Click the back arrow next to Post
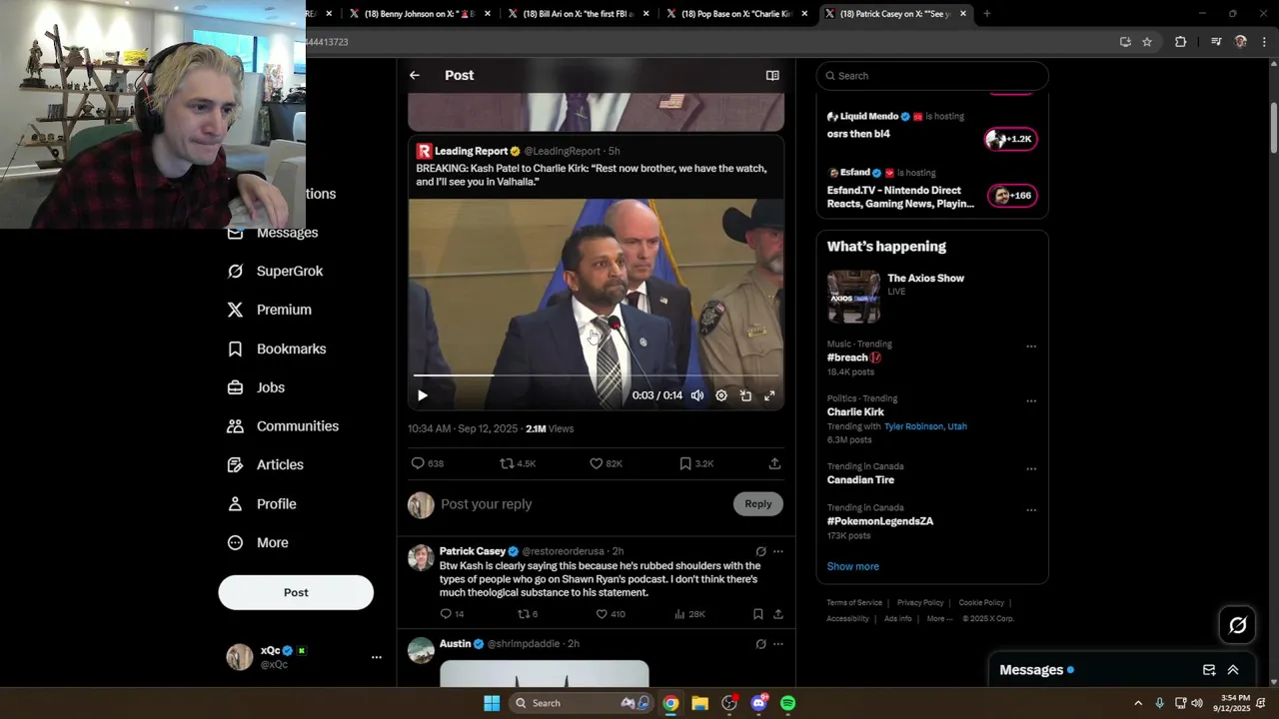Screen dimensions: 1279x719 click(415, 75)
